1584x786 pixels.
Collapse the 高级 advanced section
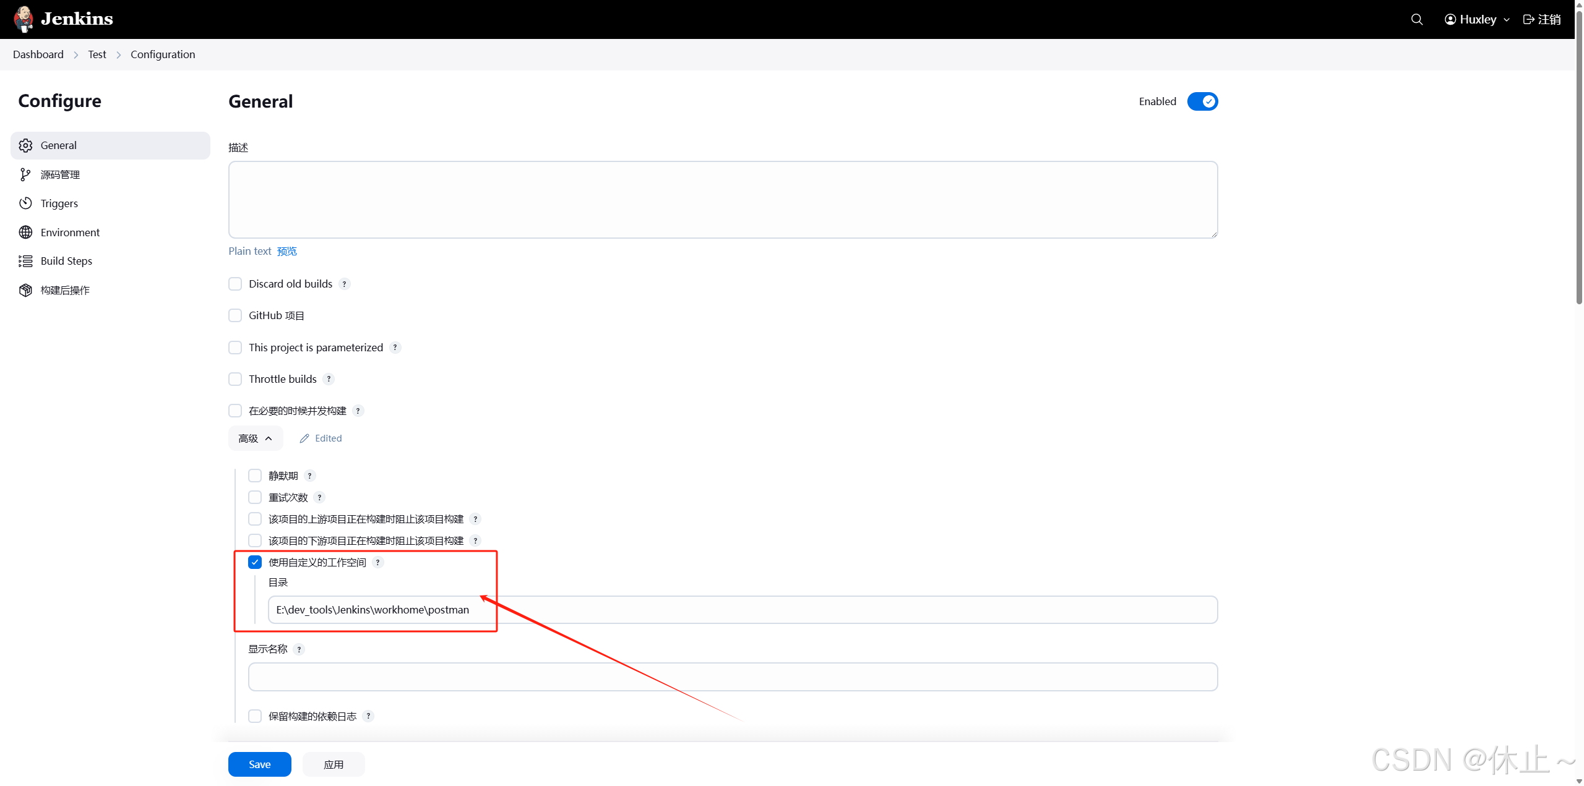point(255,438)
